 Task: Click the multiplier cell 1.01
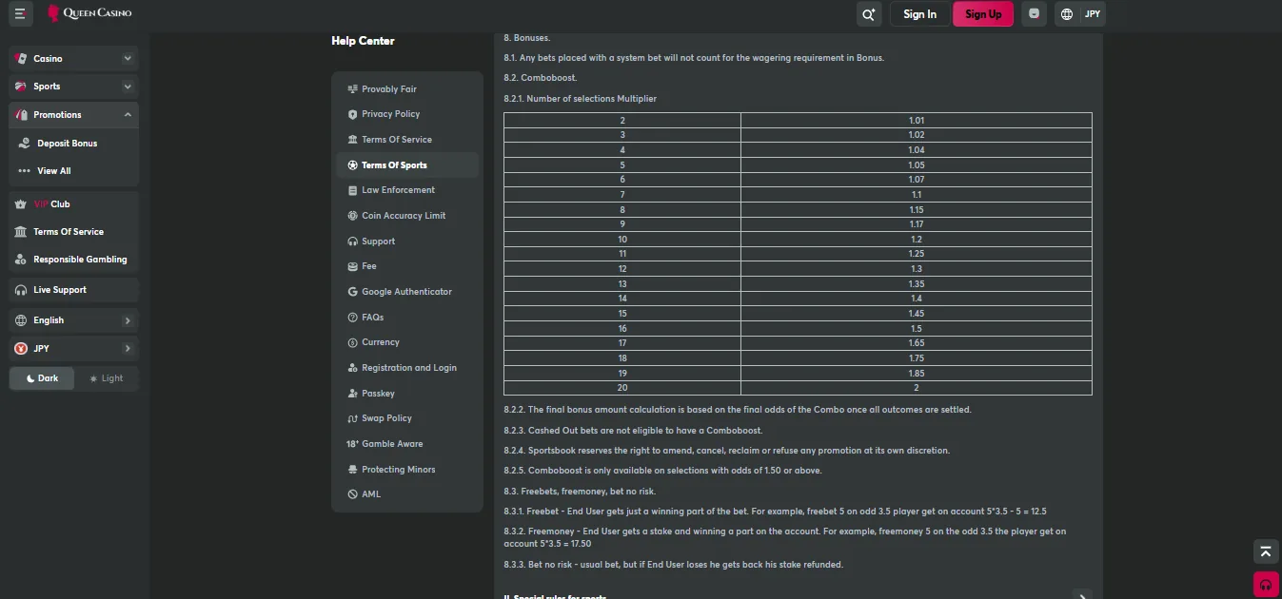(x=917, y=121)
